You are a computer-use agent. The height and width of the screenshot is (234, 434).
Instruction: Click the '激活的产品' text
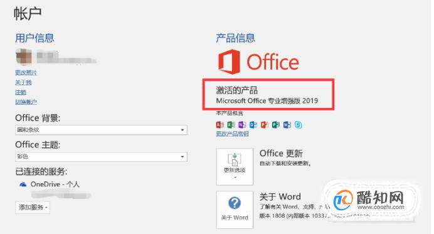pyautogui.click(x=237, y=90)
